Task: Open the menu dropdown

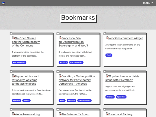Action: coord(148,3)
